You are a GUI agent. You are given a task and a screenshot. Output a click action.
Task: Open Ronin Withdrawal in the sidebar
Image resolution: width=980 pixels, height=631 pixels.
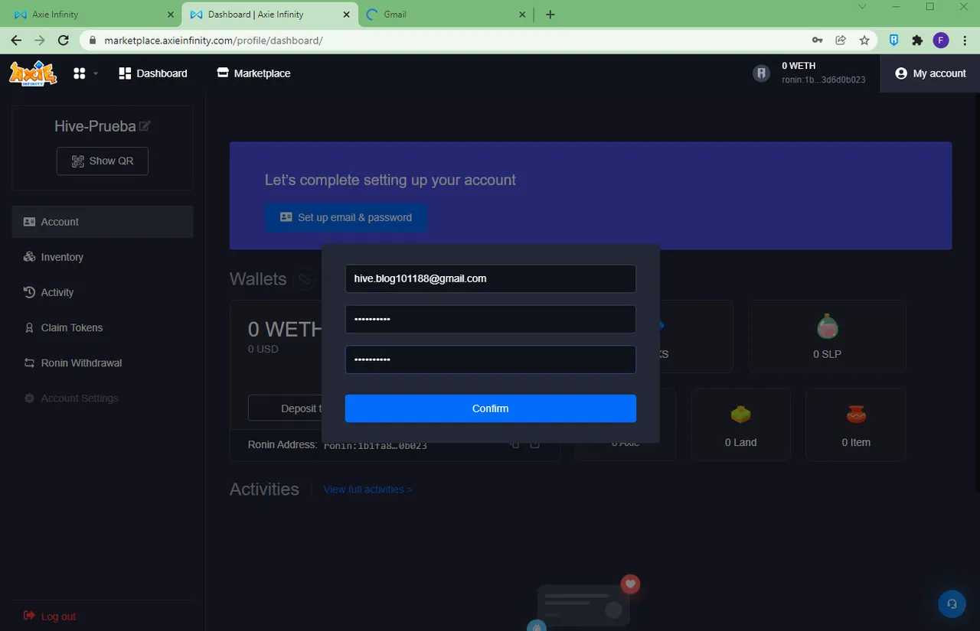pyautogui.click(x=103, y=363)
